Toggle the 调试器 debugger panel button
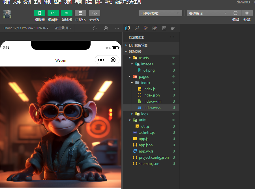255x189 pixels. pyautogui.click(x=67, y=13)
